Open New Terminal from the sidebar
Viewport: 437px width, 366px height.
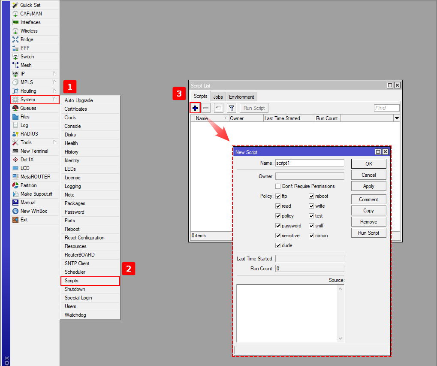coord(34,151)
